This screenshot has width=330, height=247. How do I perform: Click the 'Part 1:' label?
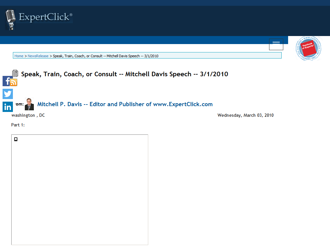pos(18,125)
